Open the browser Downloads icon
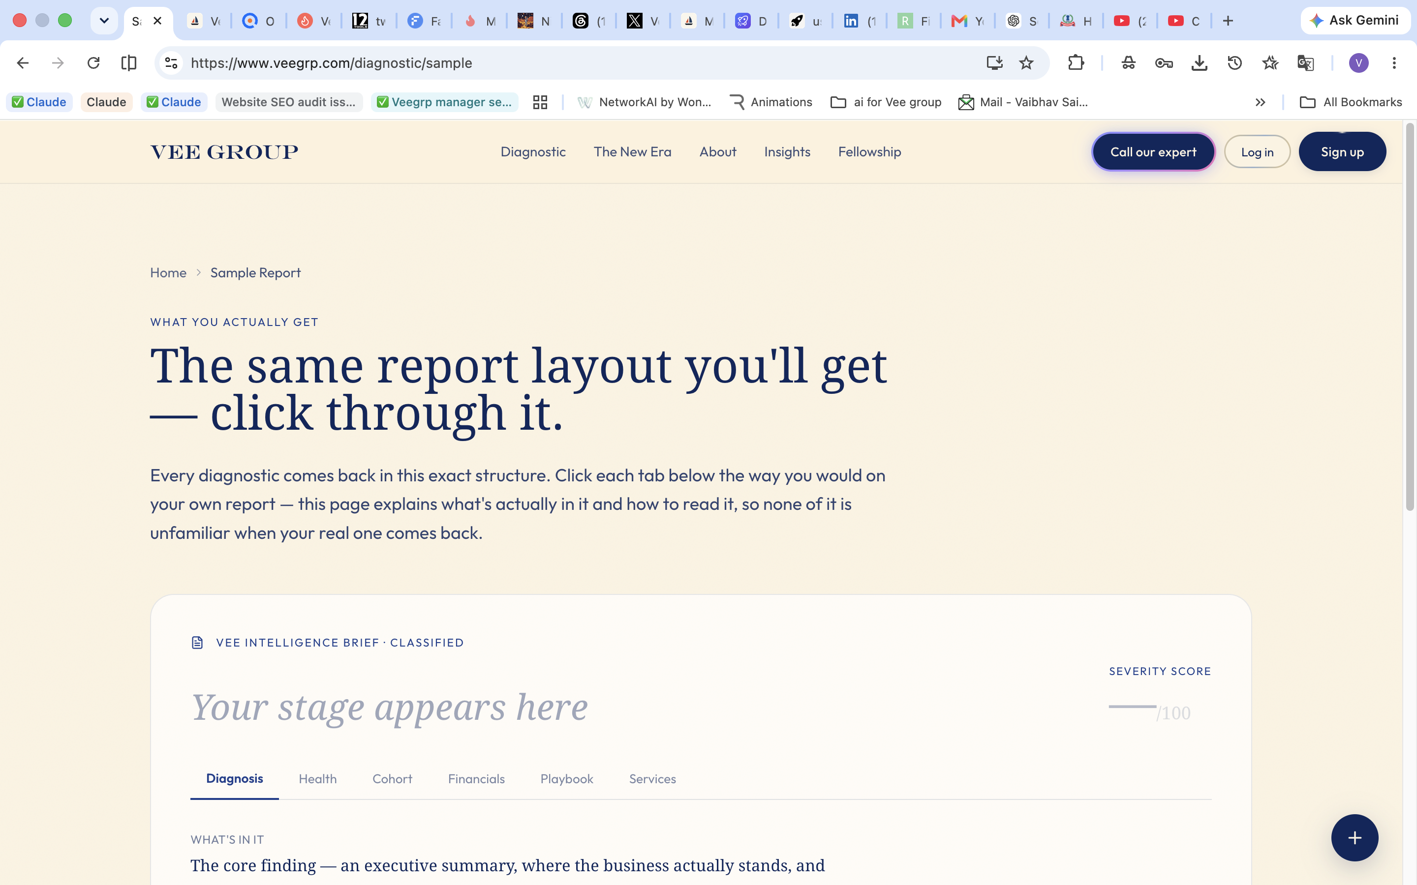1417x885 pixels. point(1199,62)
